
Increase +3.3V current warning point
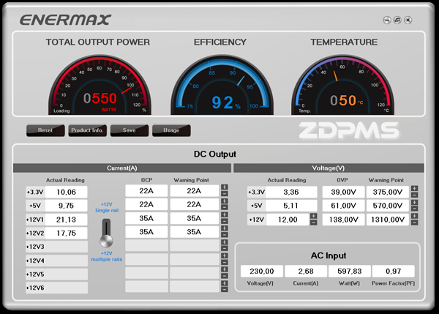pos(225,187)
